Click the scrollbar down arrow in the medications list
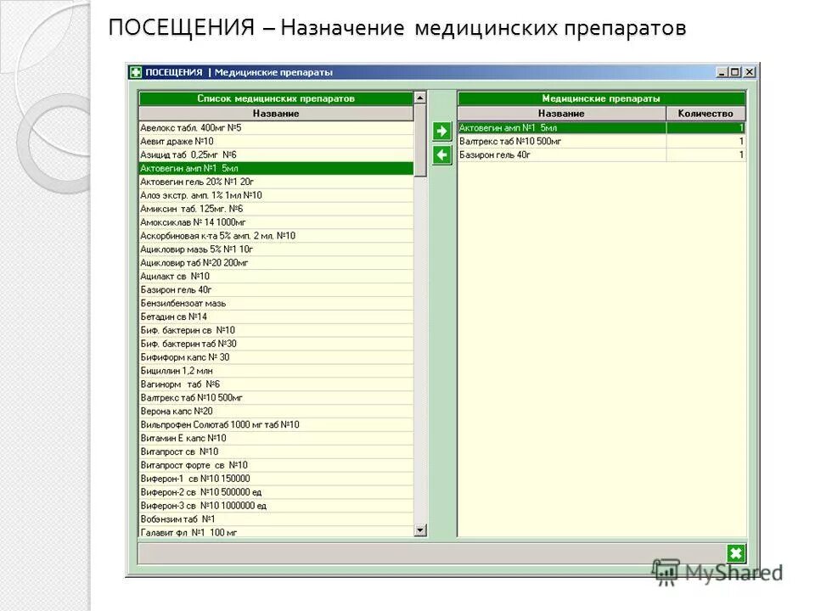The image size is (815, 611). (x=420, y=530)
